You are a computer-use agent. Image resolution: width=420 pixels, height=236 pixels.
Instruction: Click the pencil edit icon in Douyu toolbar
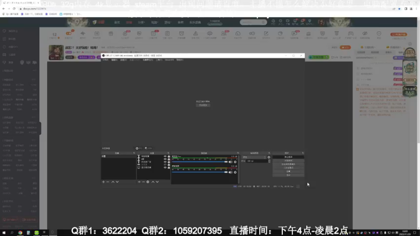point(266,34)
